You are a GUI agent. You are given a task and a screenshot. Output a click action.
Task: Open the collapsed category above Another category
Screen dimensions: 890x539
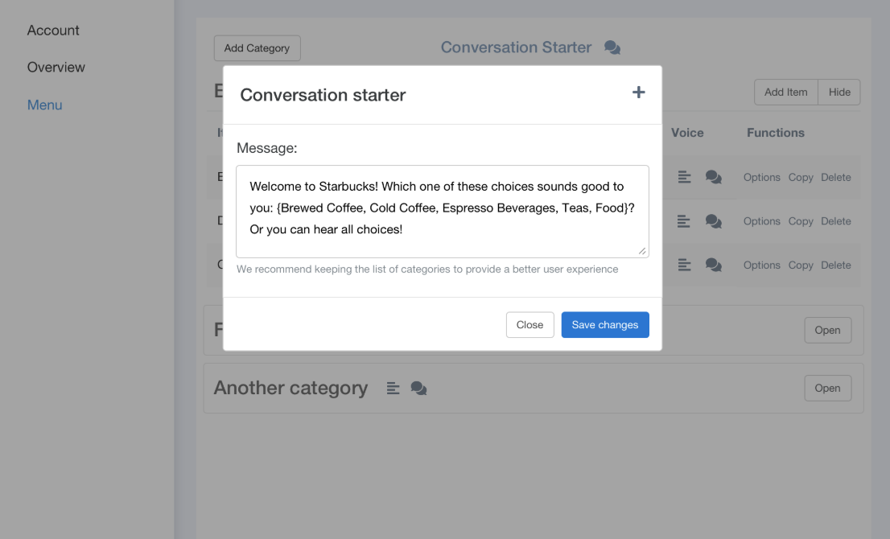point(827,330)
